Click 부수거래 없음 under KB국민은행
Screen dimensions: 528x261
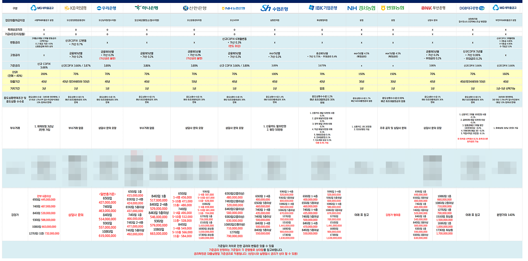click(76, 128)
